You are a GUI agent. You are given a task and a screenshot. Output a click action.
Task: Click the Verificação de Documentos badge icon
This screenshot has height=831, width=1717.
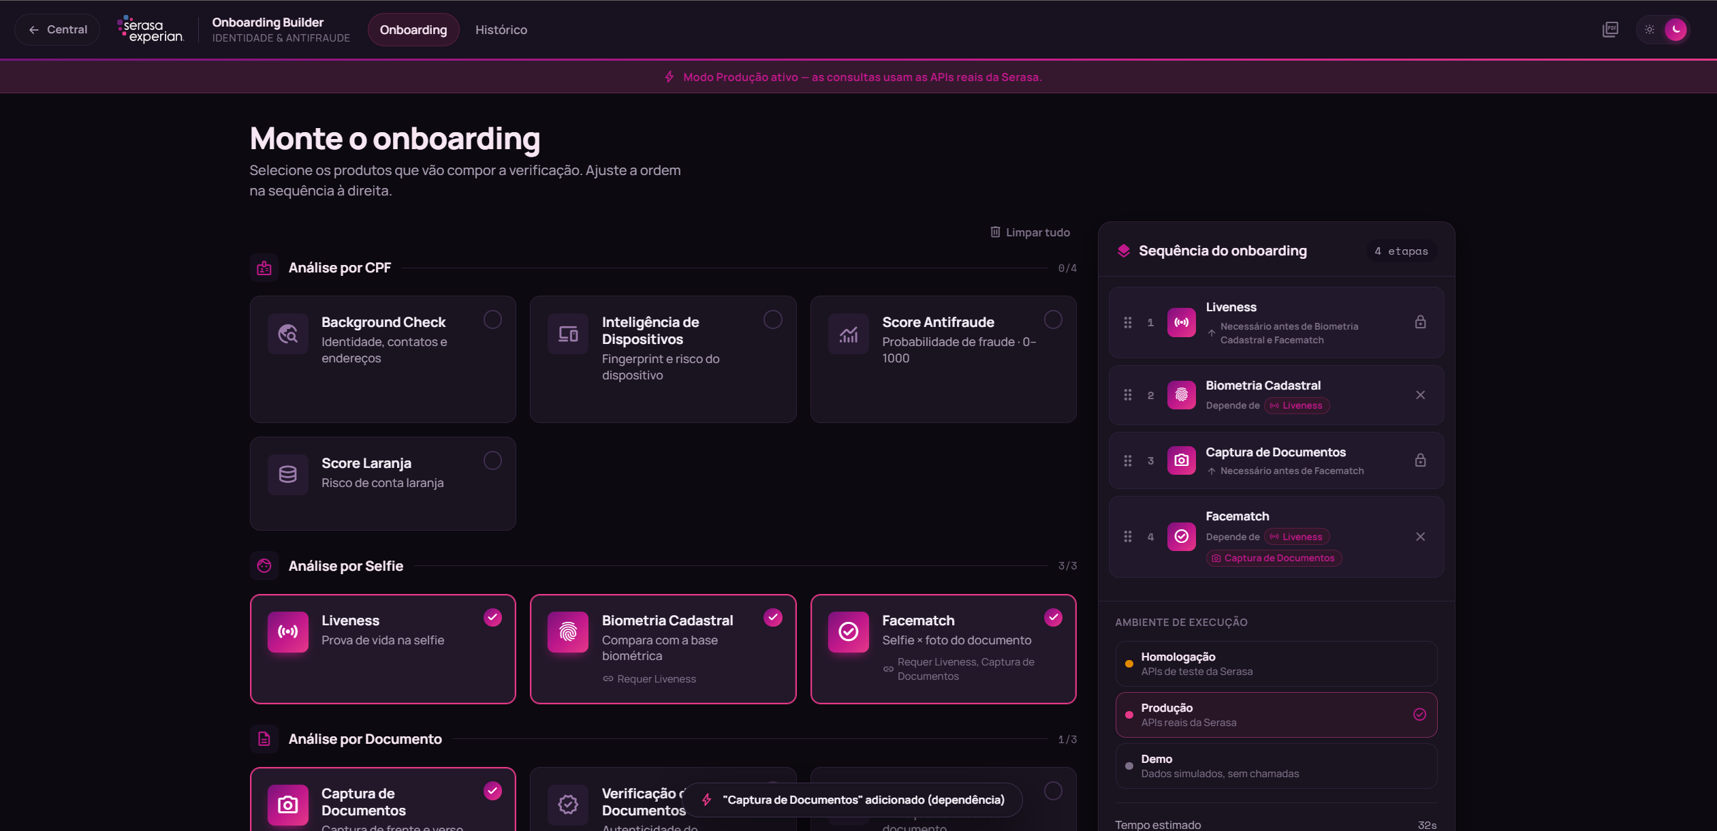tap(568, 805)
